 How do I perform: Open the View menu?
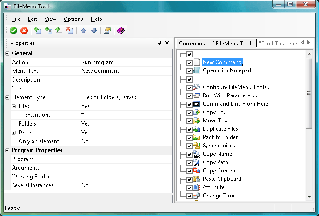[50, 19]
